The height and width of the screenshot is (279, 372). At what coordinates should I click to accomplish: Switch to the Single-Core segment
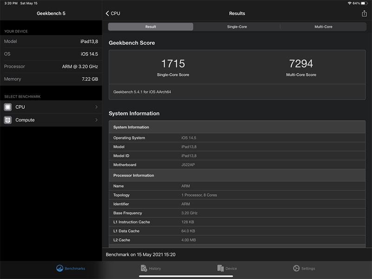point(237,27)
